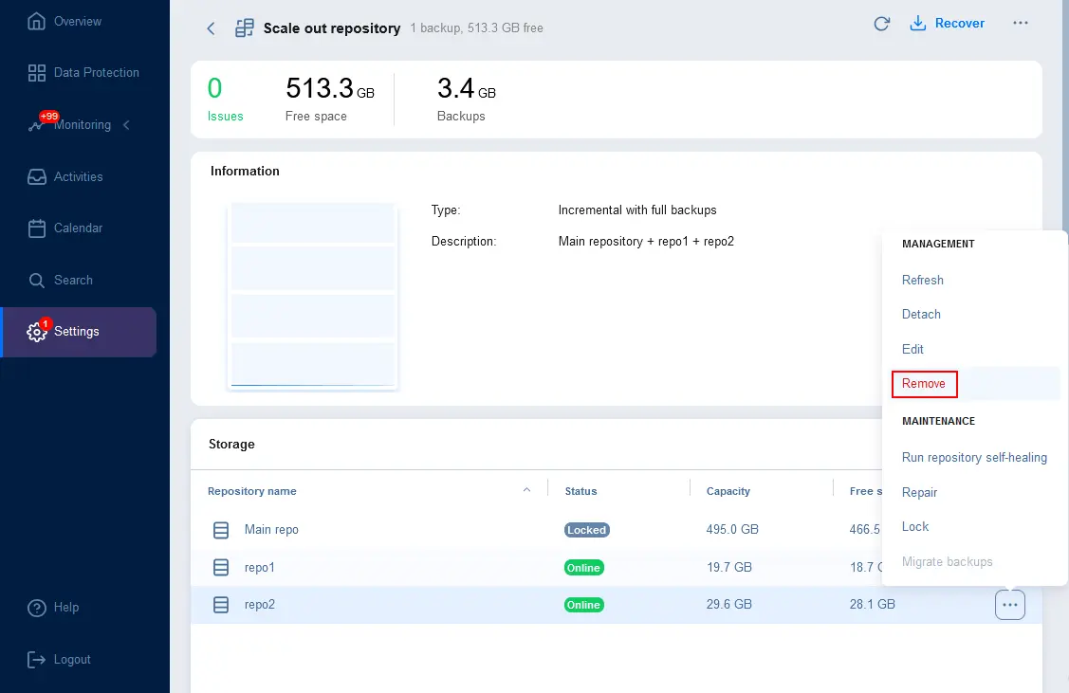Click the Recover download icon

pos(917,23)
